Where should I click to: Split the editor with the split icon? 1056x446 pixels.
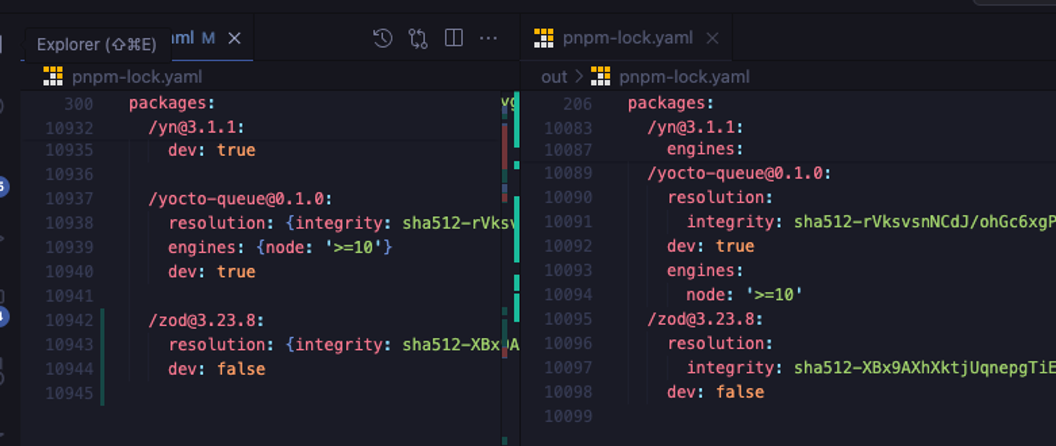pos(454,38)
